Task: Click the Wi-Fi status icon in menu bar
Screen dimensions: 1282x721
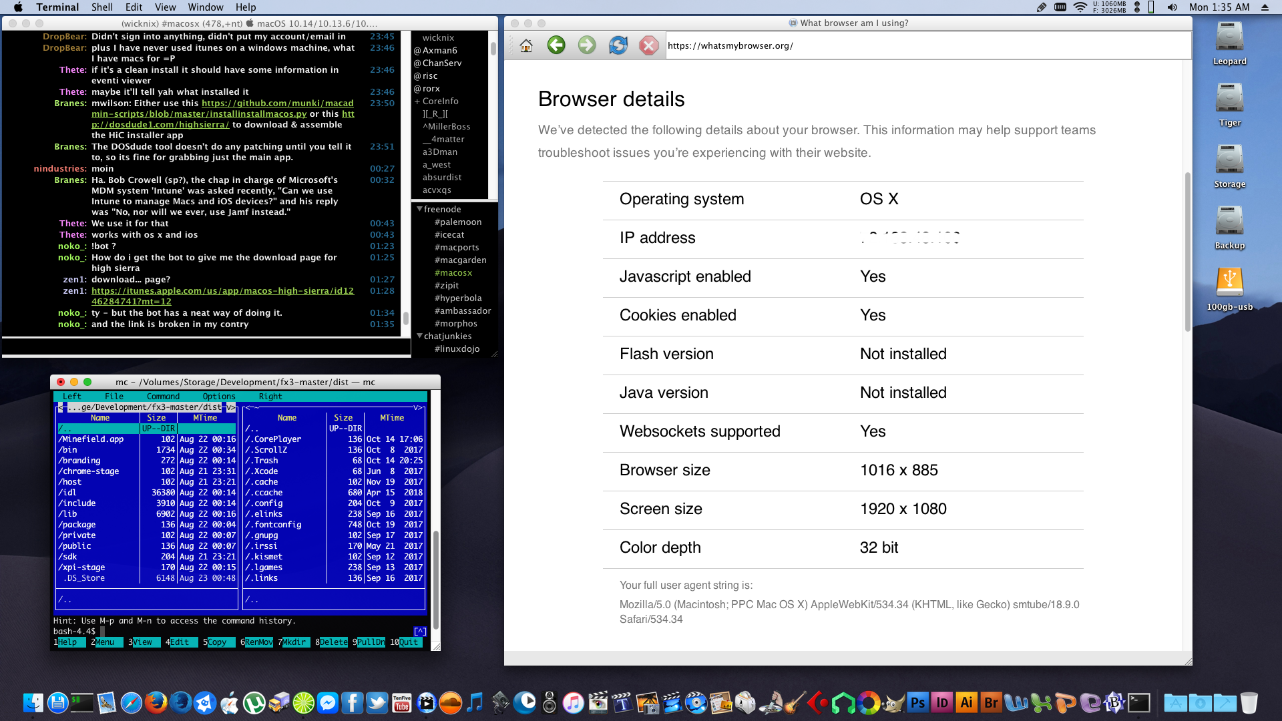Action: pos(1080,7)
